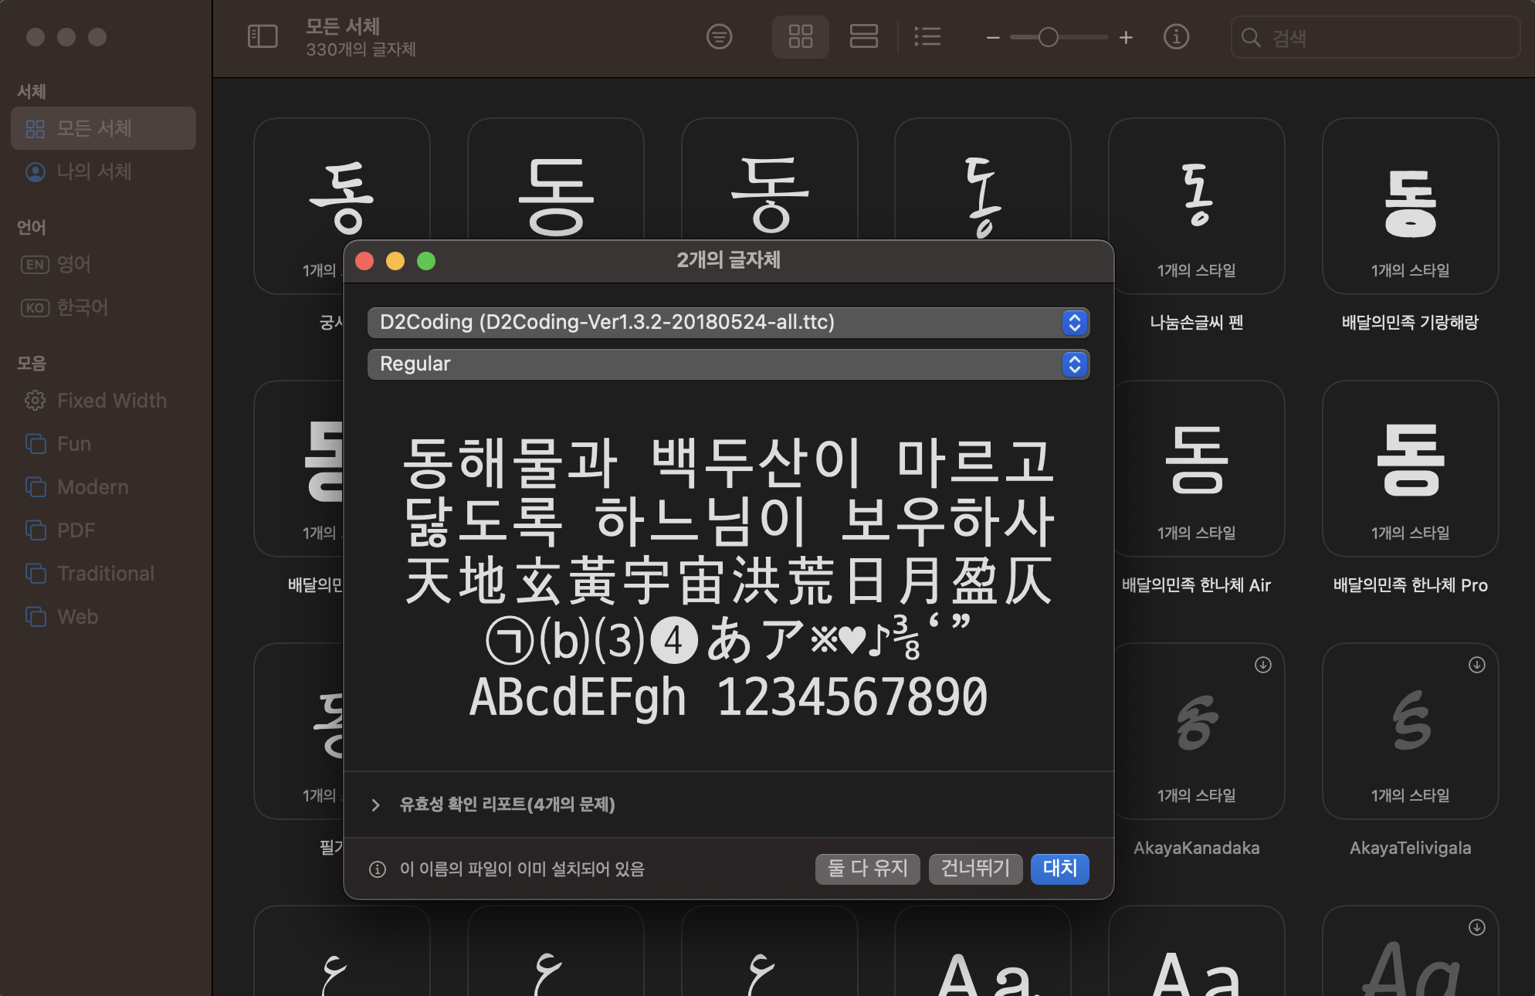Select the 배달의민족 한나체 Pro font card
Viewport: 1535px width, 996px height.
coord(1410,469)
